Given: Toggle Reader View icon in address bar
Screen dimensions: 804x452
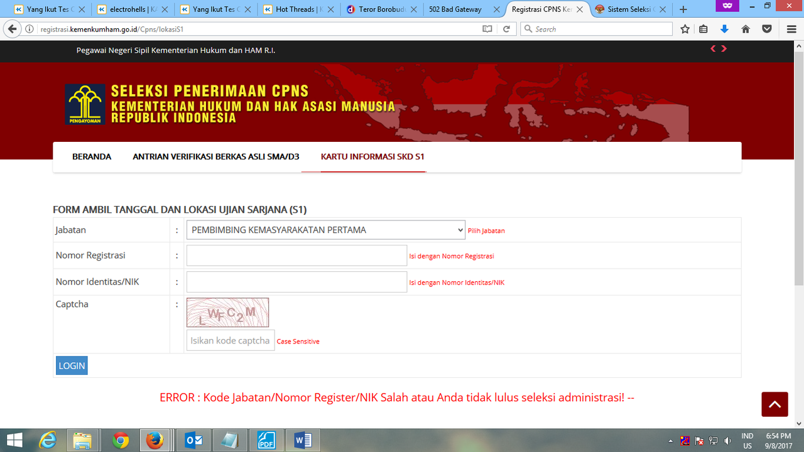Looking at the screenshot, I should tap(487, 29).
